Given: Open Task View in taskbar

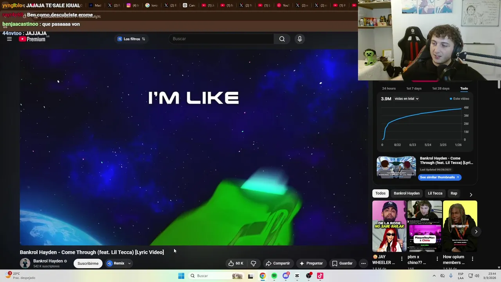Looking at the screenshot, I should point(250,276).
